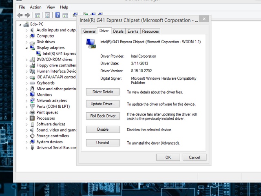
Task: Click the Back arrow in the toolbar
Action: [20, 16]
